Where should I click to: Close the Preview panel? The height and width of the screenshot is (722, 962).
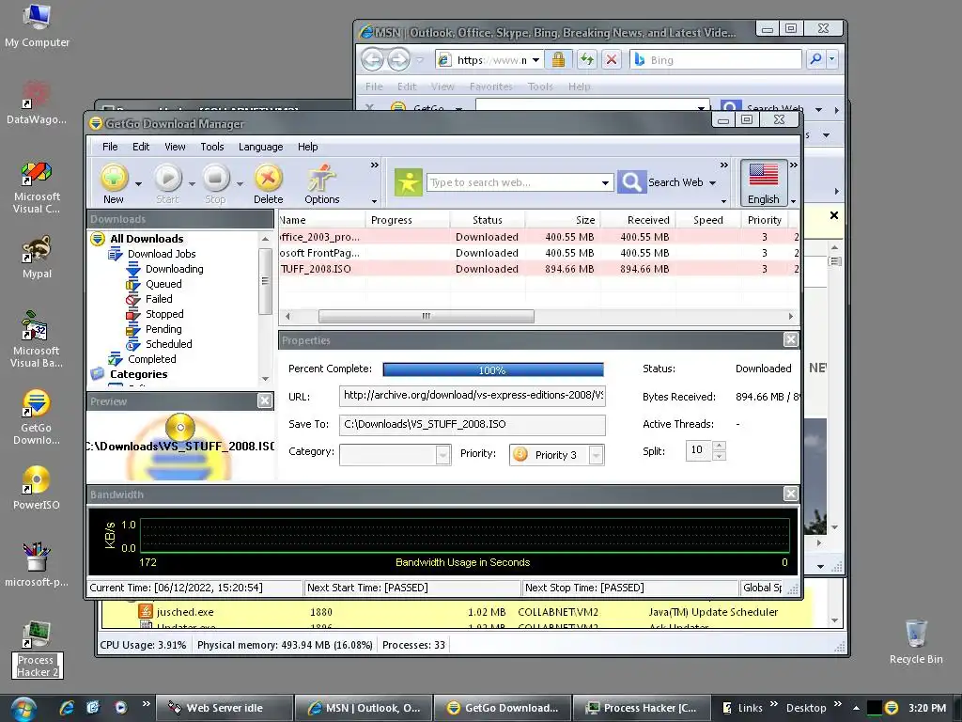(x=264, y=400)
